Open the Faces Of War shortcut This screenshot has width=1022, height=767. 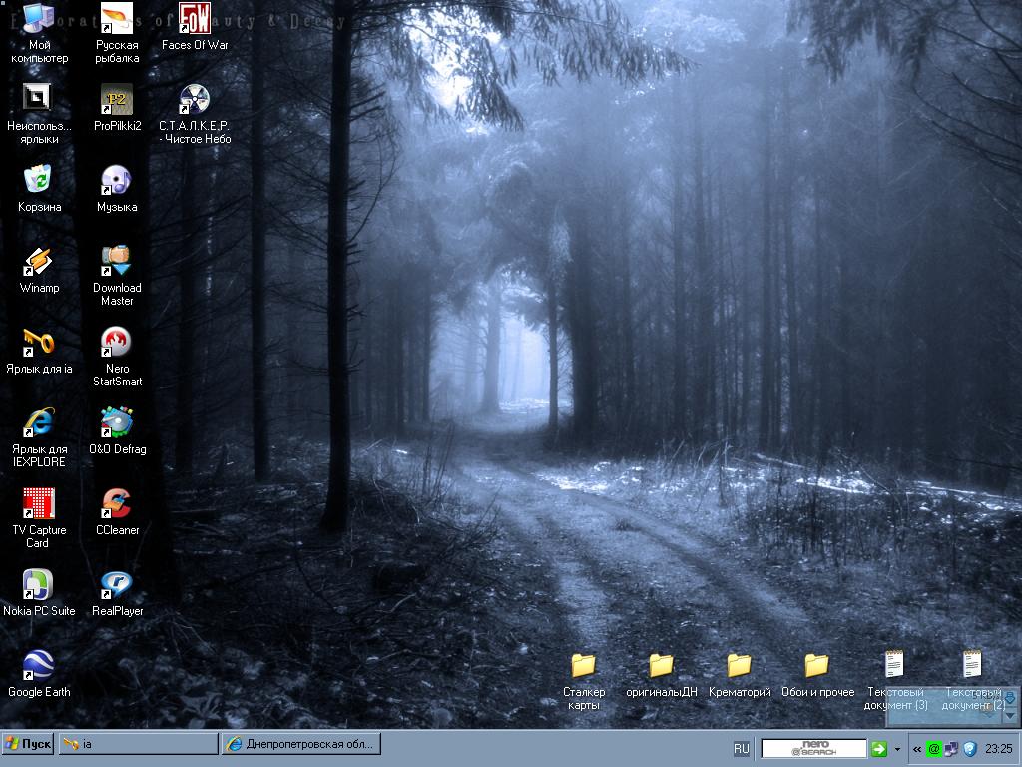coord(195,20)
